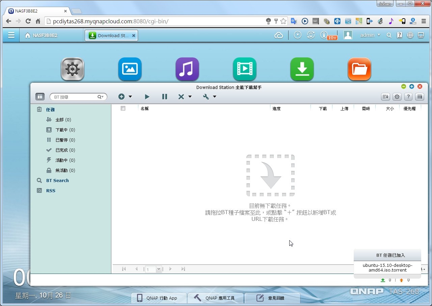Click the remove task X icon
The image size is (432, 306).
181,97
